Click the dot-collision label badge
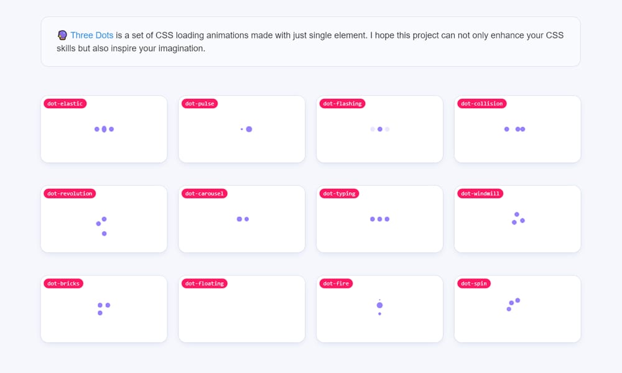This screenshot has width=622, height=373. tap(482, 104)
